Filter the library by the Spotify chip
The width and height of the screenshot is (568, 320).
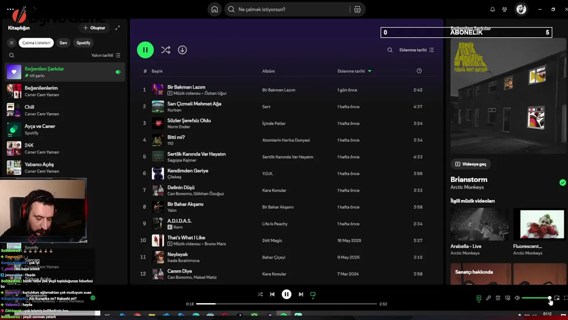click(83, 43)
